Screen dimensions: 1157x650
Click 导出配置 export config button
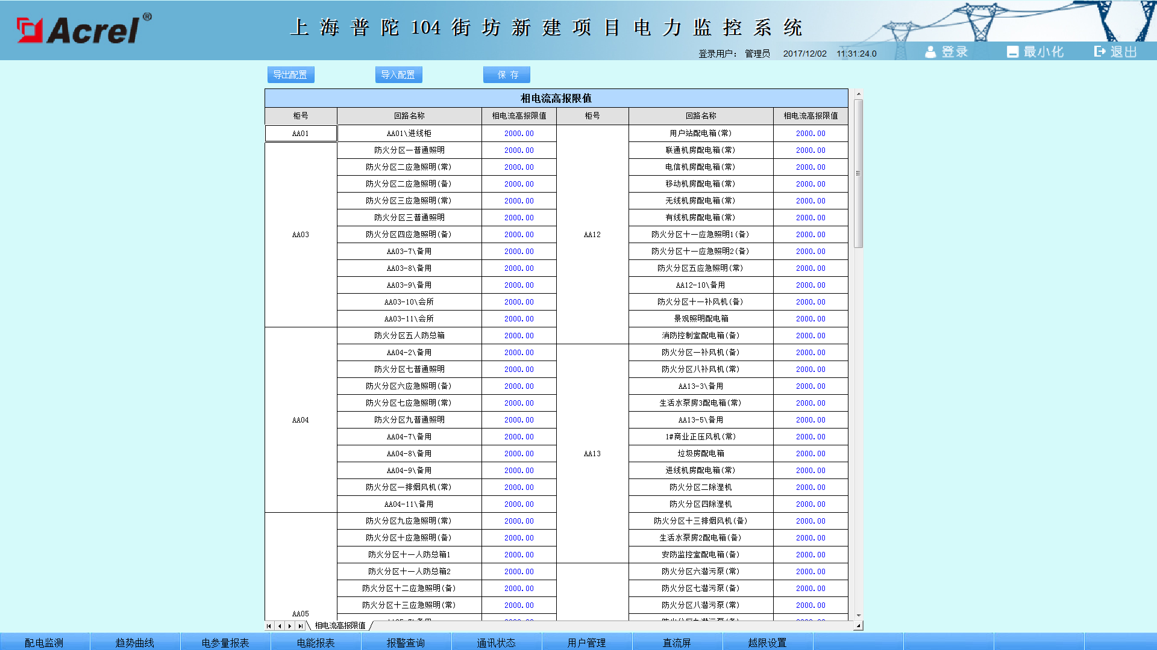[x=290, y=75]
